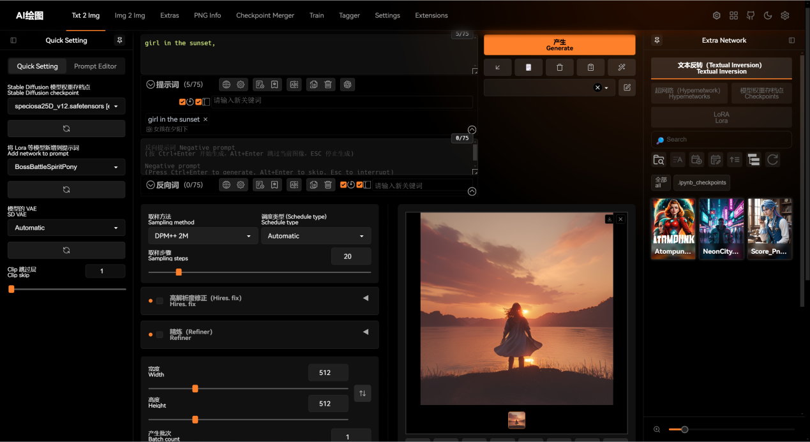Image resolution: width=810 pixels, height=442 pixels.
Task: Switch to the Img 2 Img tab
Action: pyautogui.click(x=130, y=15)
